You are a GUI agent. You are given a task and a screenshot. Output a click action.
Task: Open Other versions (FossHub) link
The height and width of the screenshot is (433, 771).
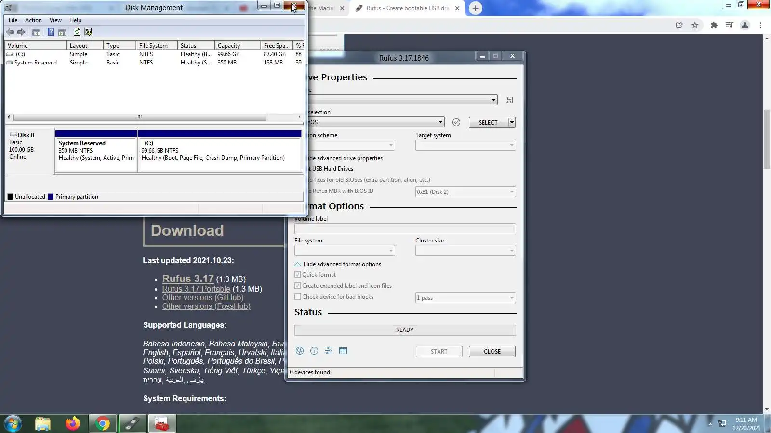[x=206, y=306]
